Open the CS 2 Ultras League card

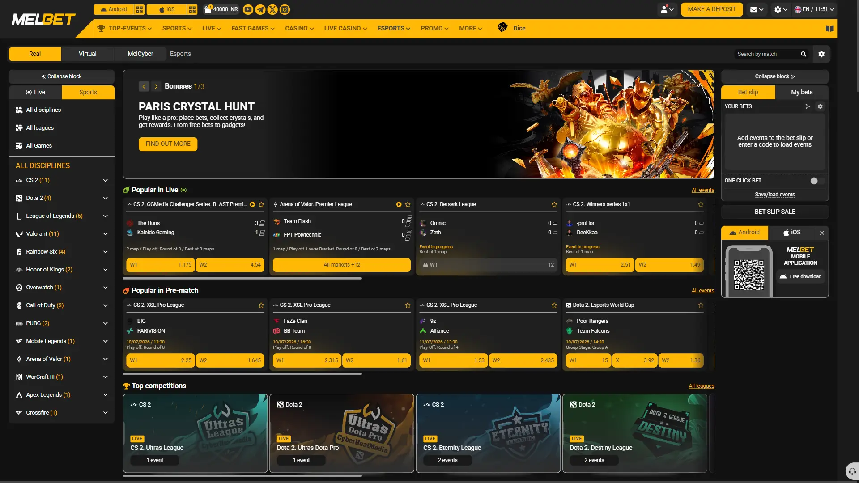tap(195, 433)
